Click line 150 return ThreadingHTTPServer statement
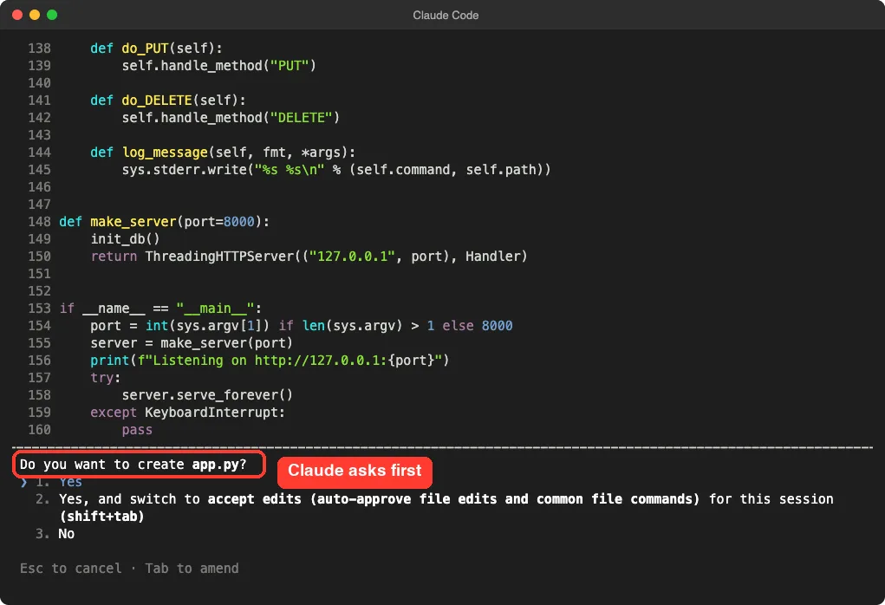The image size is (885, 605). click(x=309, y=257)
